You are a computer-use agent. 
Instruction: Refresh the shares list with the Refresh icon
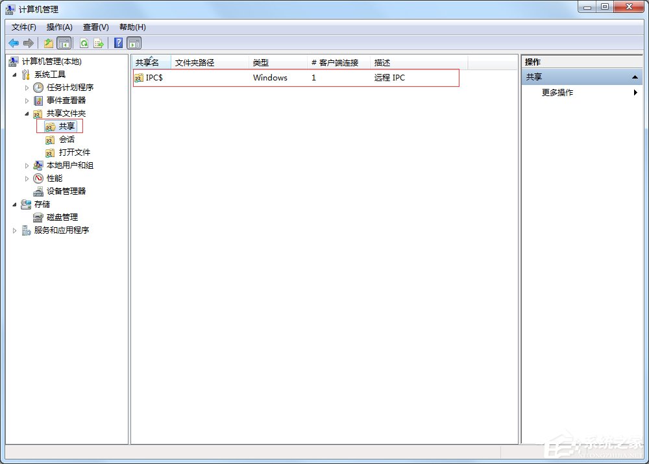point(84,43)
